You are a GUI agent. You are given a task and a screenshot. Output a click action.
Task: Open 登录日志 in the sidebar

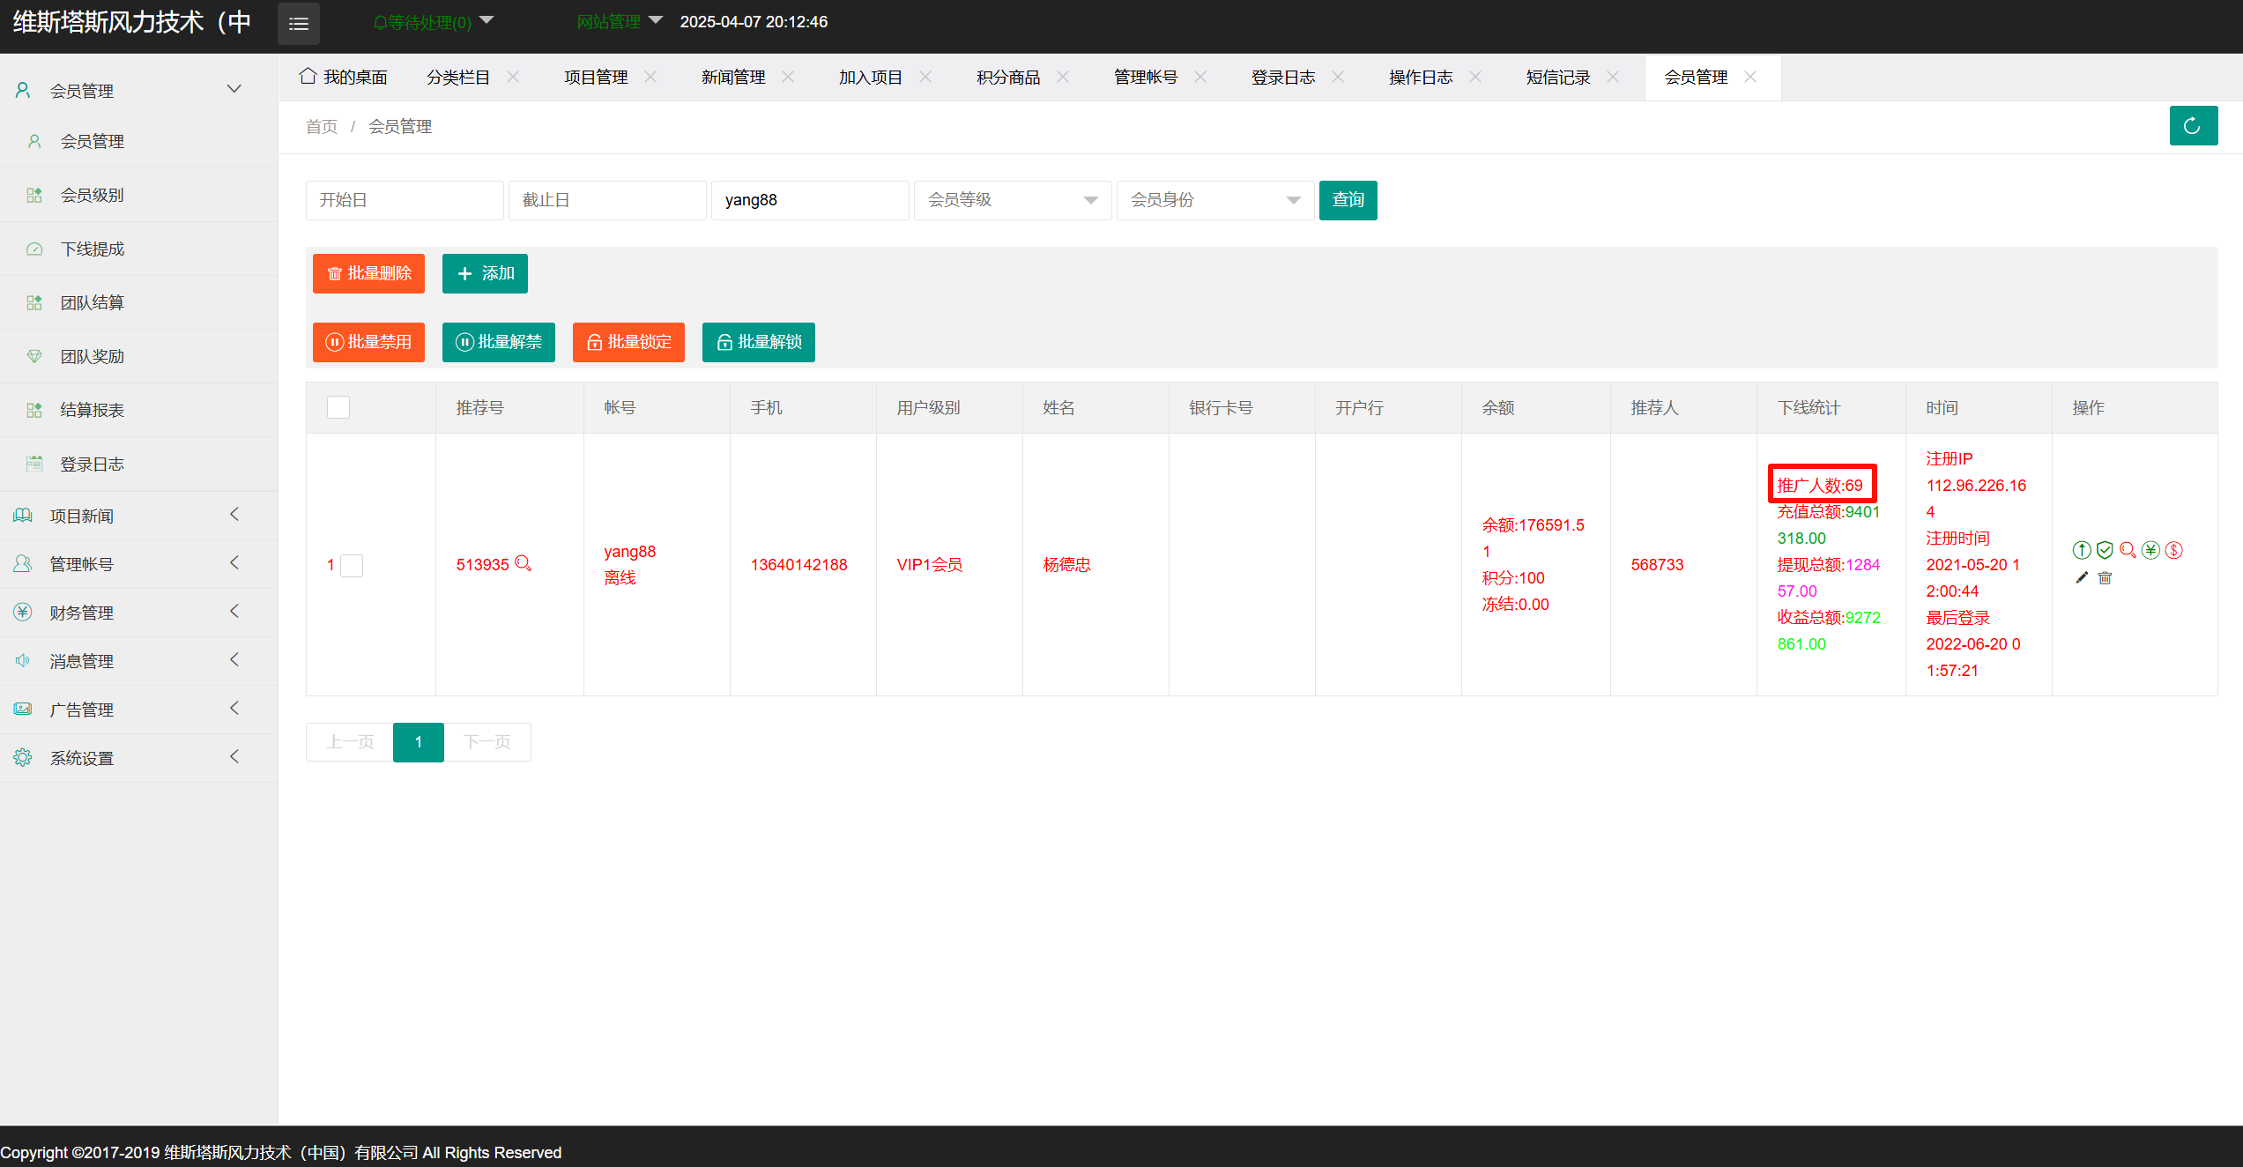click(x=139, y=464)
